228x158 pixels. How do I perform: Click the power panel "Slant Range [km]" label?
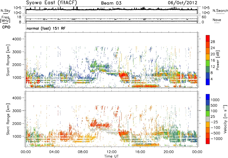(8, 60)
